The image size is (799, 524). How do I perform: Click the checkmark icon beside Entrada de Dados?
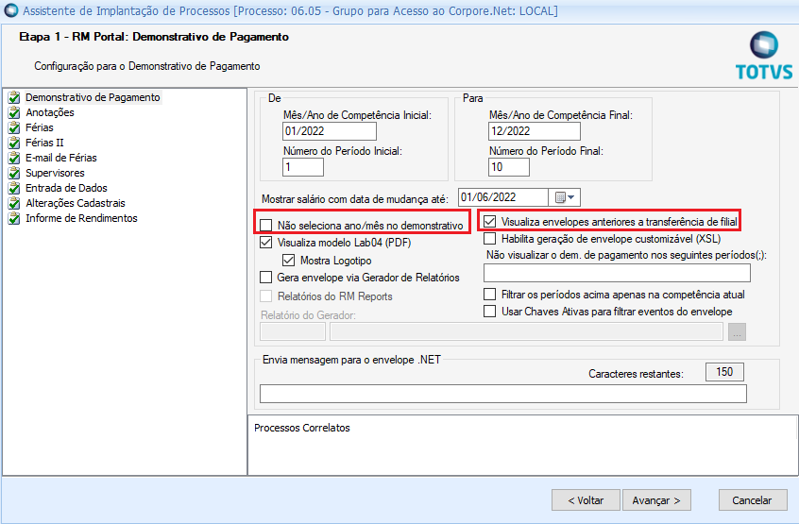[14, 188]
